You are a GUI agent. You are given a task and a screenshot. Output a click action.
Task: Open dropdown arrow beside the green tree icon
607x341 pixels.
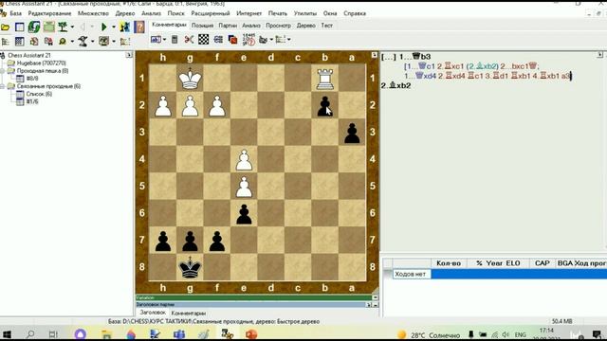[x=72, y=27]
